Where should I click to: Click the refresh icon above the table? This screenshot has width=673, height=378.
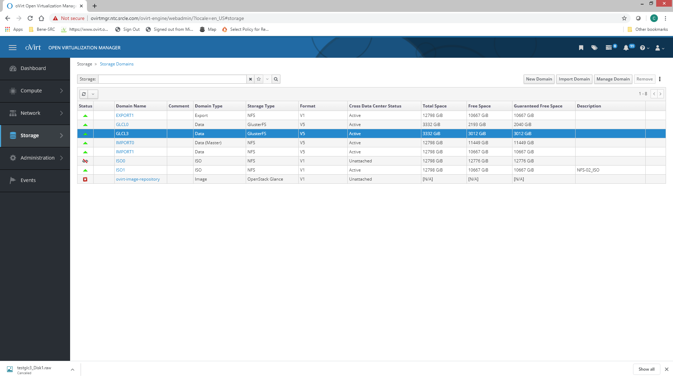coord(84,94)
